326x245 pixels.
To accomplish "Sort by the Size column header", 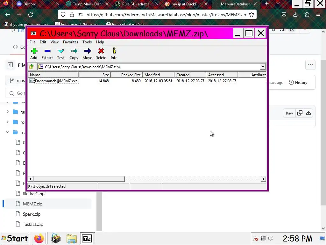I will point(95,75).
